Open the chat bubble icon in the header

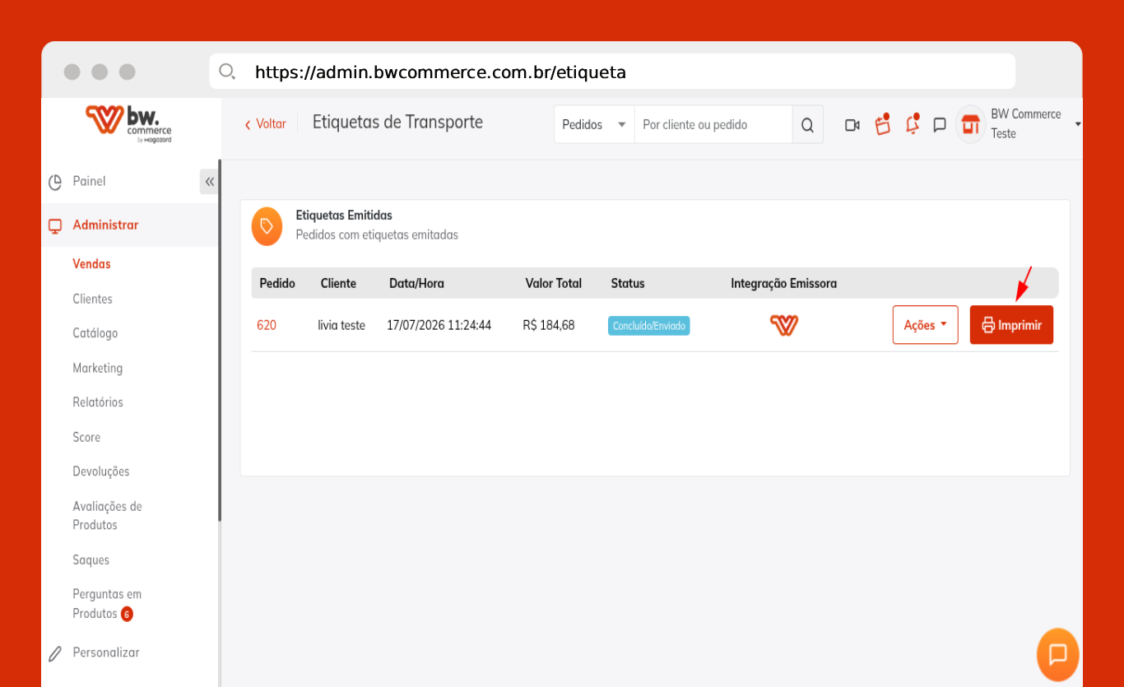939,125
